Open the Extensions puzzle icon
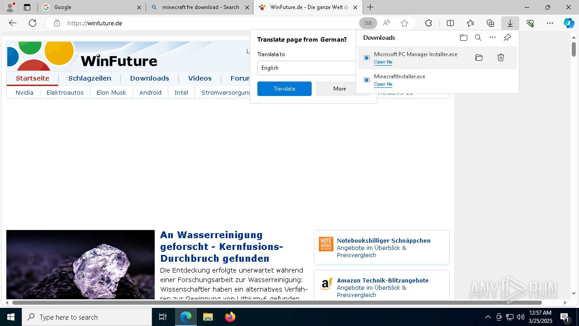 (x=428, y=23)
